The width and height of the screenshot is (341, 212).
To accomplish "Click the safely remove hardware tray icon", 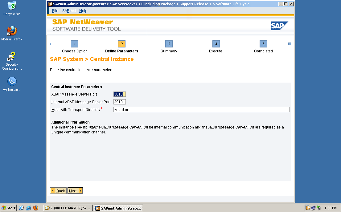I will 319,208.
